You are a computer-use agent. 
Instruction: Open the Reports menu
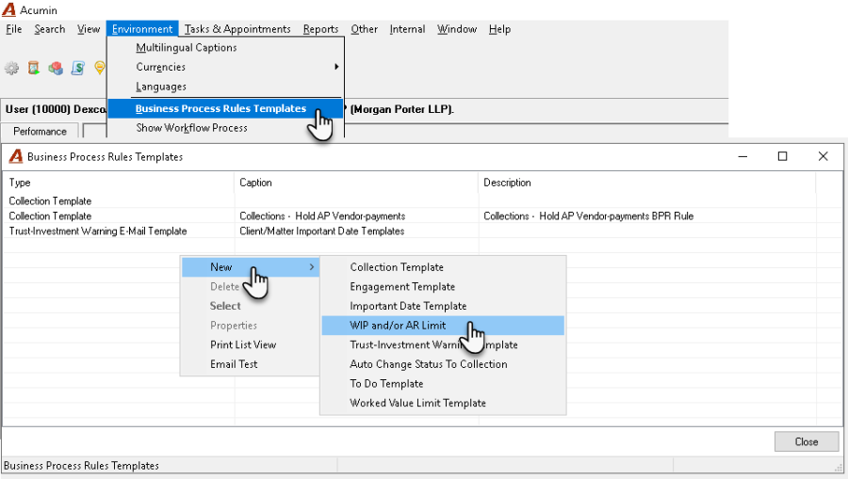pyautogui.click(x=320, y=29)
